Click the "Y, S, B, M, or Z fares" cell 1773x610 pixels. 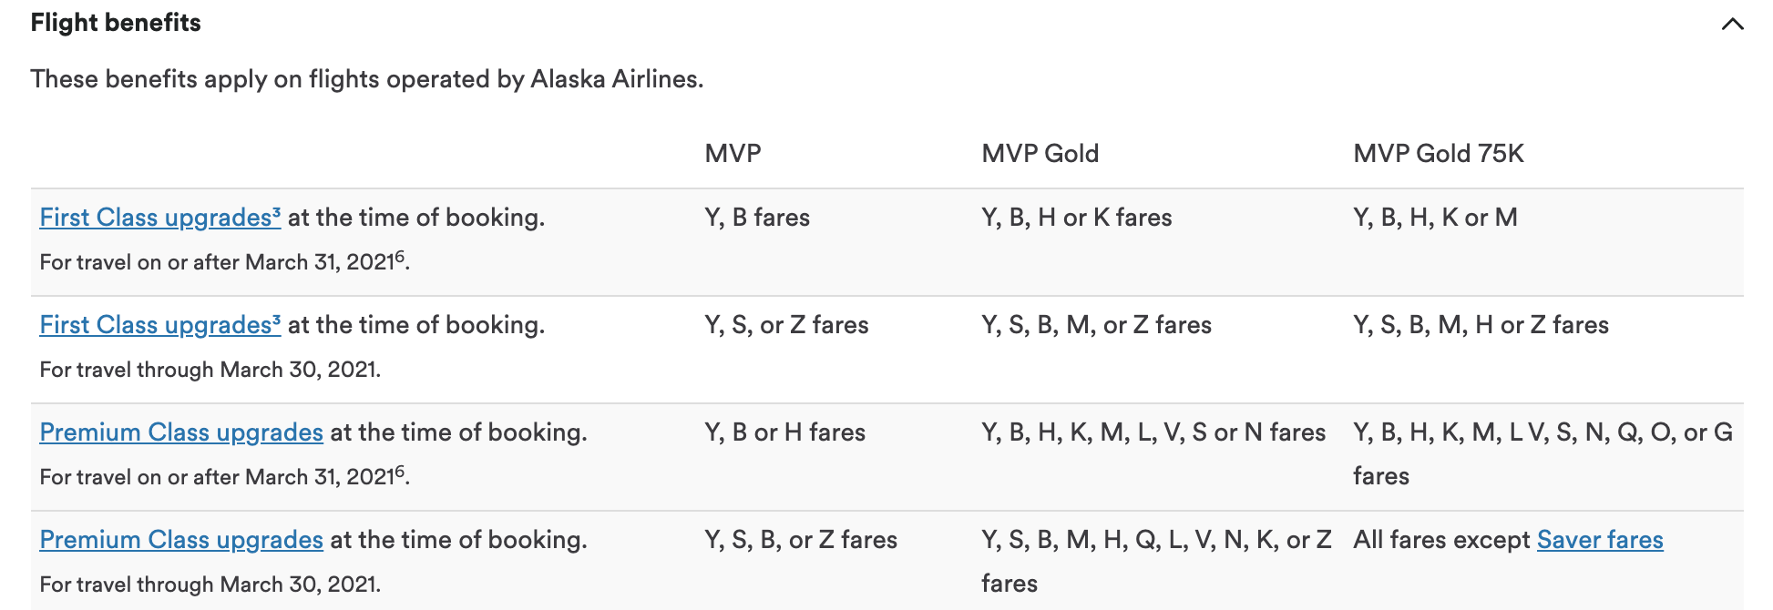1096,325
